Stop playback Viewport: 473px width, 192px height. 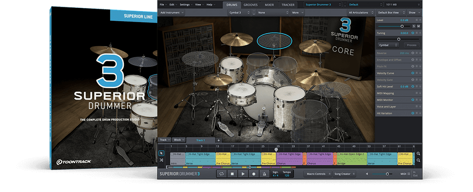(x=232, y=174)
